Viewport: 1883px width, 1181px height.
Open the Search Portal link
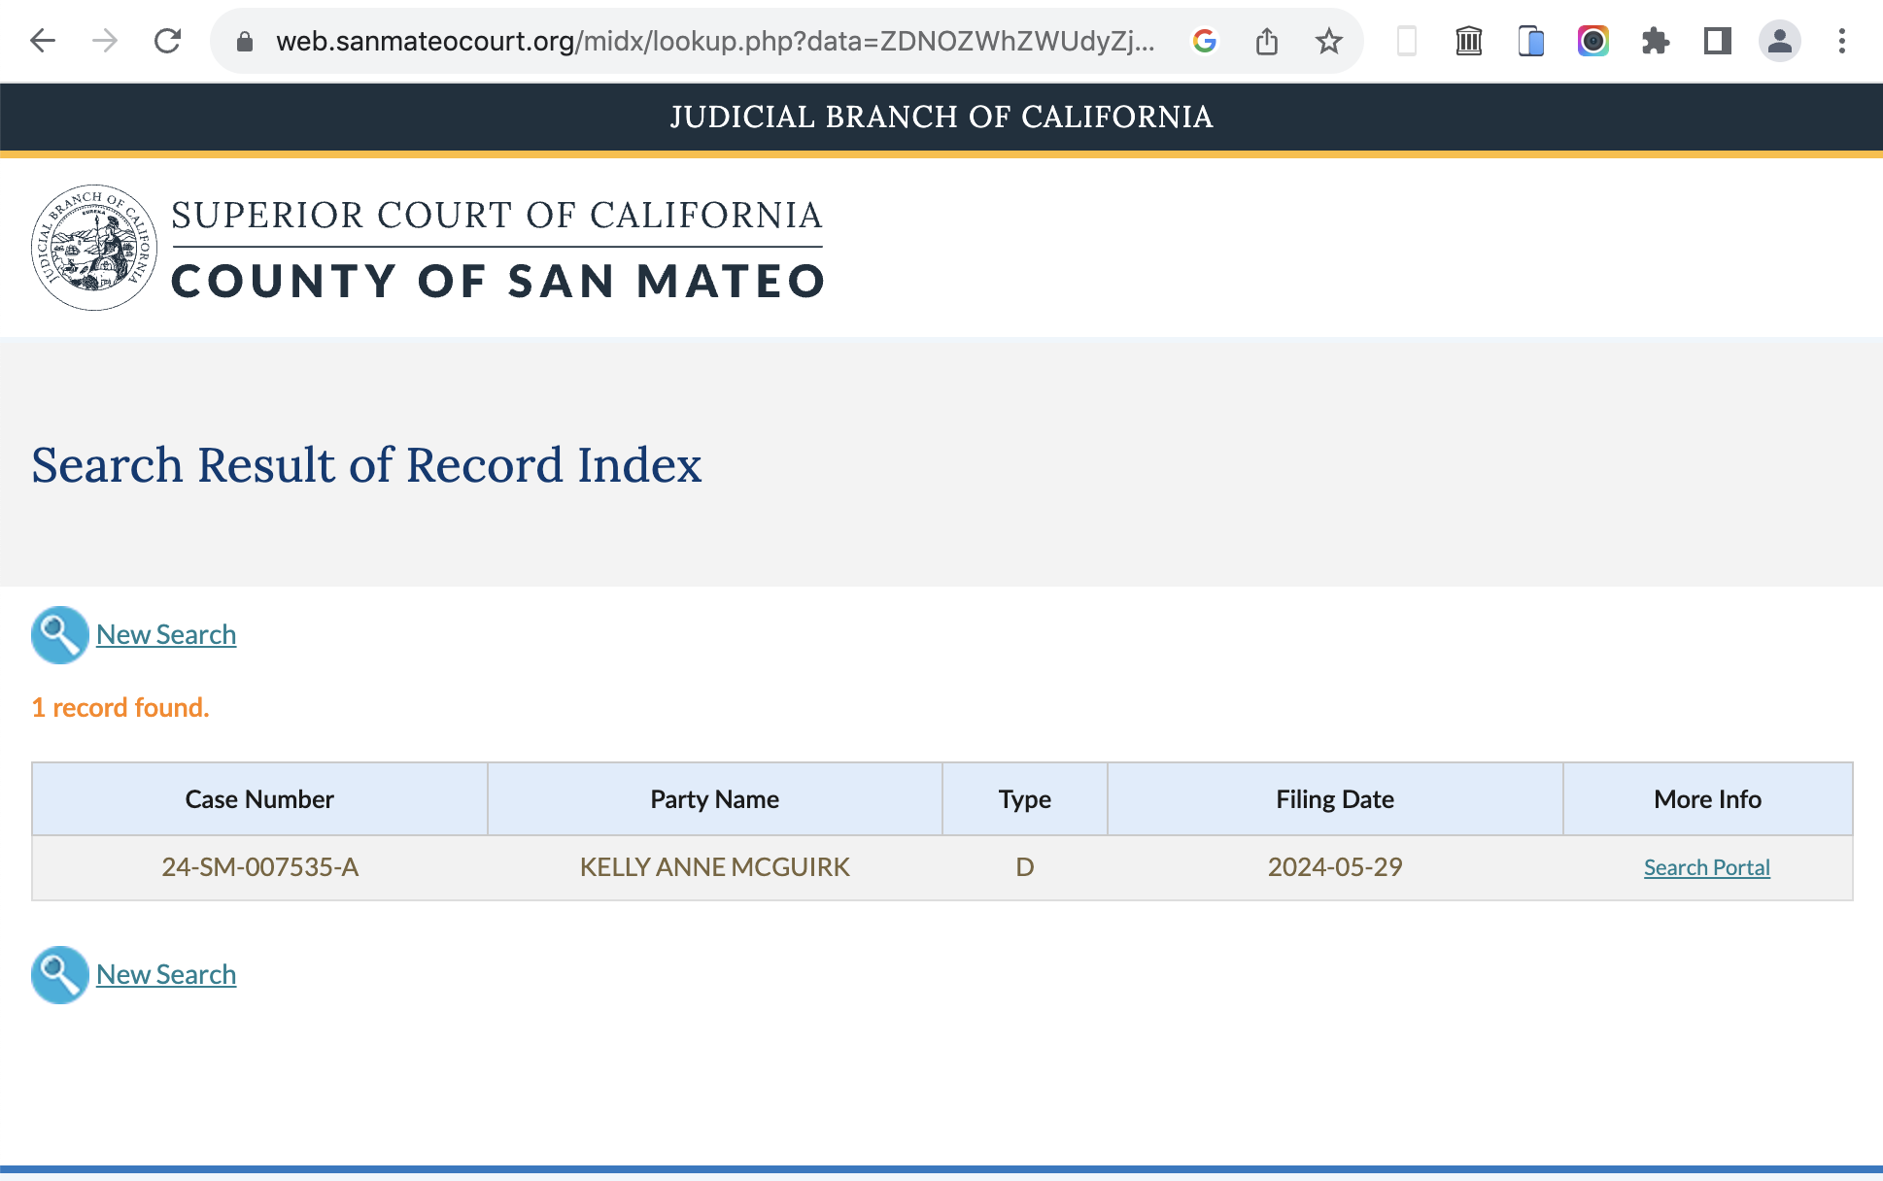[x=1706, y=867]
